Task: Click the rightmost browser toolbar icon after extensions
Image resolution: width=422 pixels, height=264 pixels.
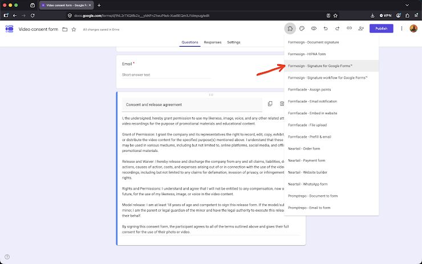Action: click(x=416, y=15)
